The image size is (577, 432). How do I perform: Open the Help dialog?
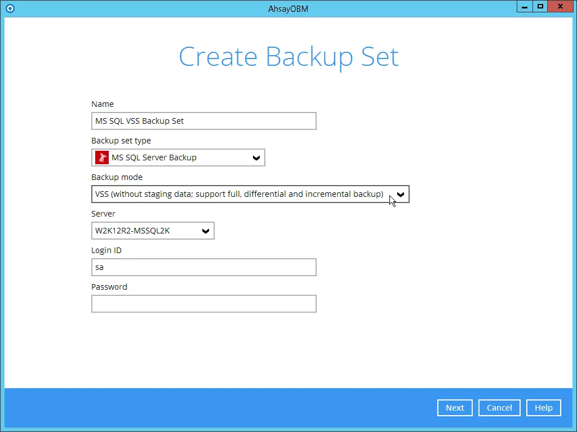pyautogui.click(x=543, y=408)
